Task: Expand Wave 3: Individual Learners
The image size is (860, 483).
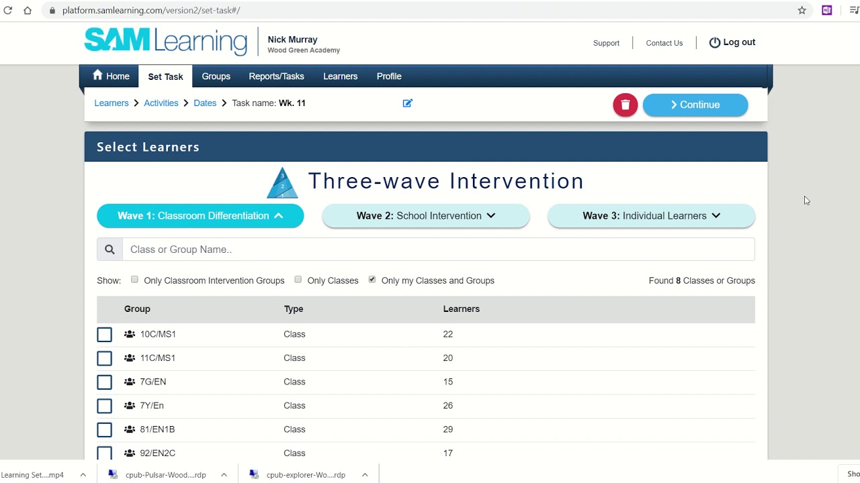Action: [651, 216]
